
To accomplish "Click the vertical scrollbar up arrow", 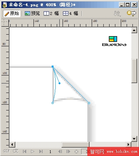I will pyautogui.click(x=134, y=30).
